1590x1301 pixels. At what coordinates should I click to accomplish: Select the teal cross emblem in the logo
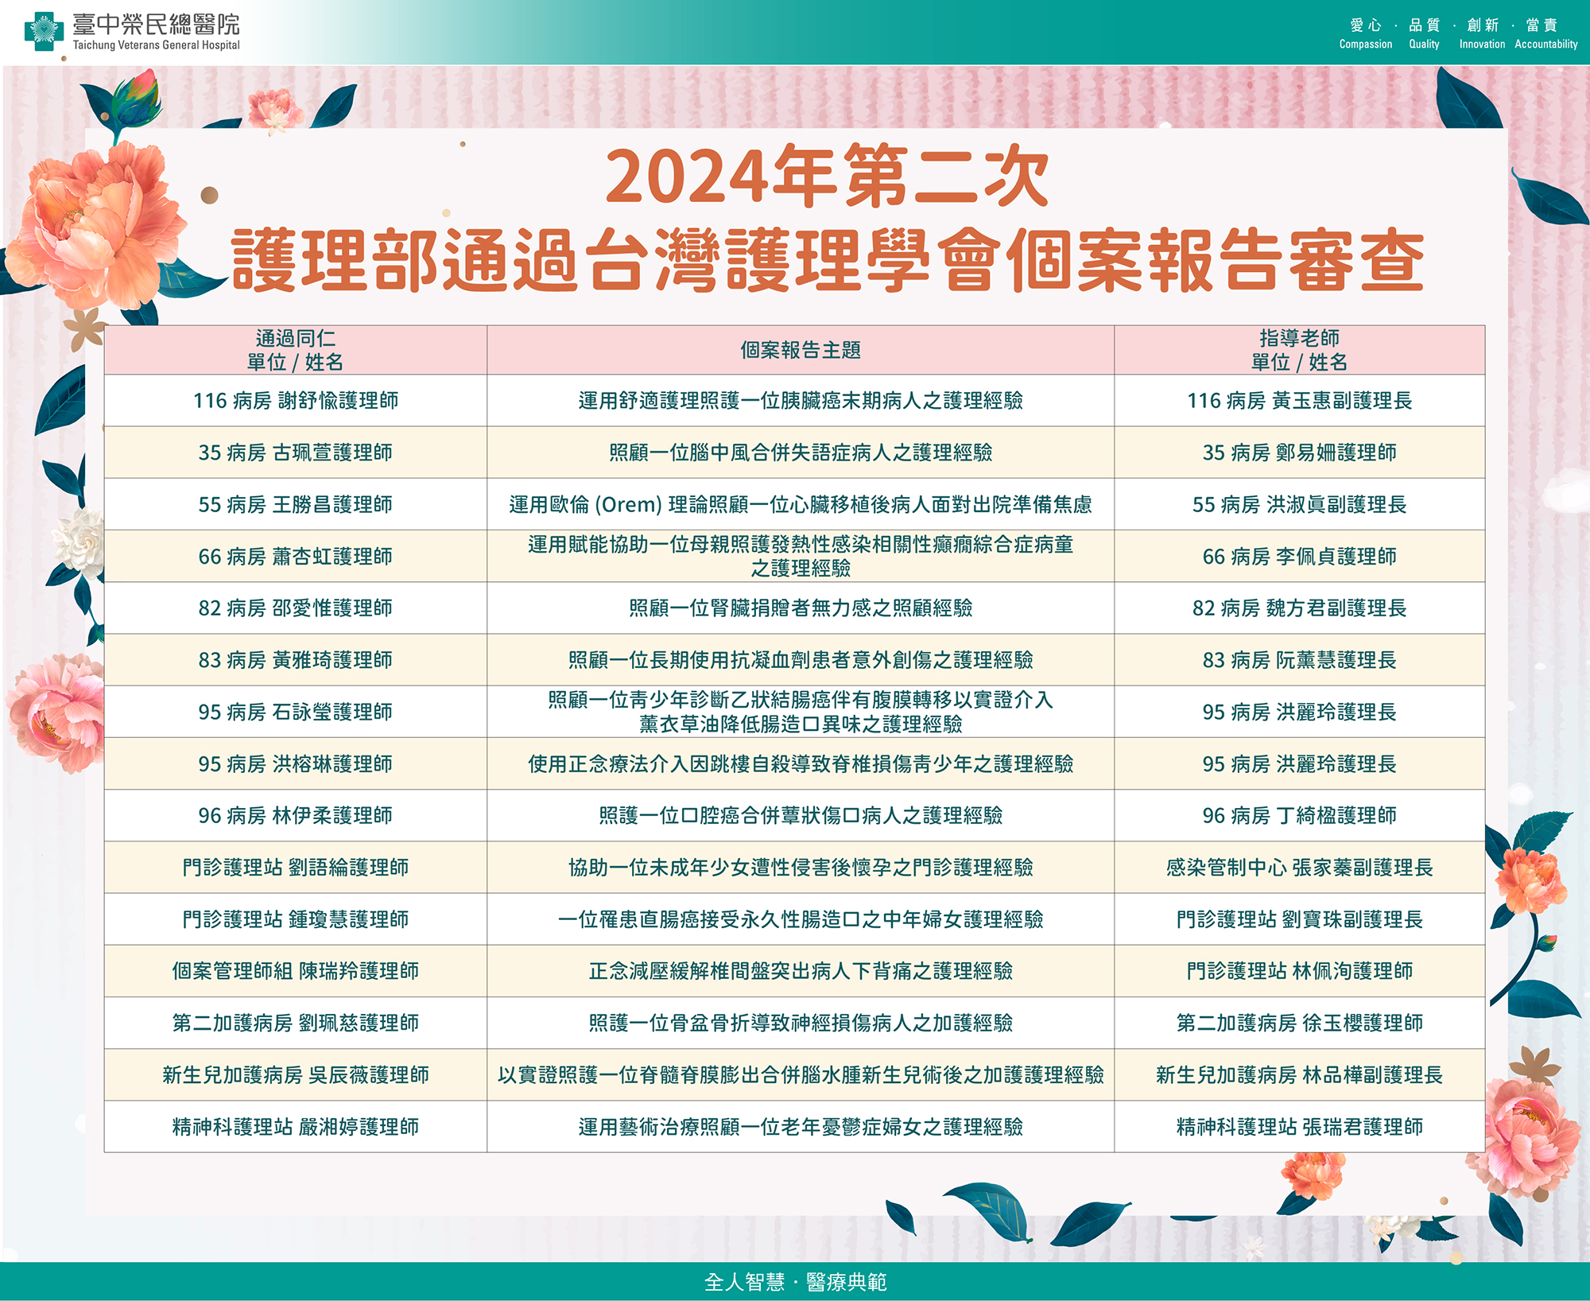[44, 32]
